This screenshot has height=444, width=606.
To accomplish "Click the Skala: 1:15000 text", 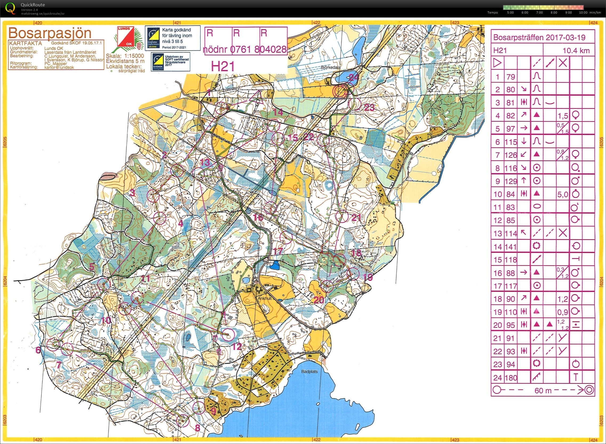I will (125, 56).
